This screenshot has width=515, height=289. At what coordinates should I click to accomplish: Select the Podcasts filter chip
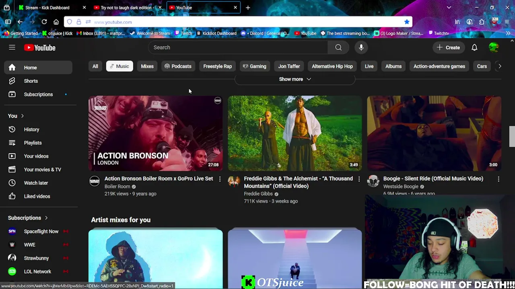[178, 66]
